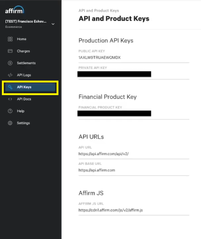The width and height of the screenshot is (201, 239).
Task: Click the API Docs angle-brackets icon
Action: point(10,99)
